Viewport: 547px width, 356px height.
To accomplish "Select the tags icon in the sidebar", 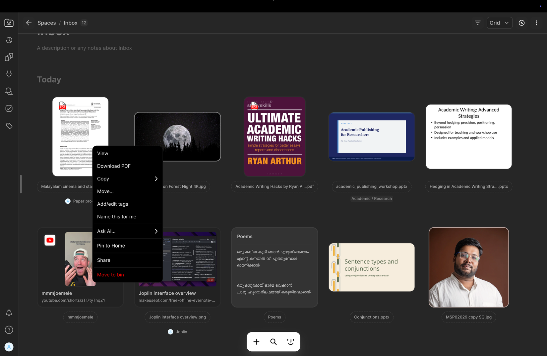I will (9, 126).
